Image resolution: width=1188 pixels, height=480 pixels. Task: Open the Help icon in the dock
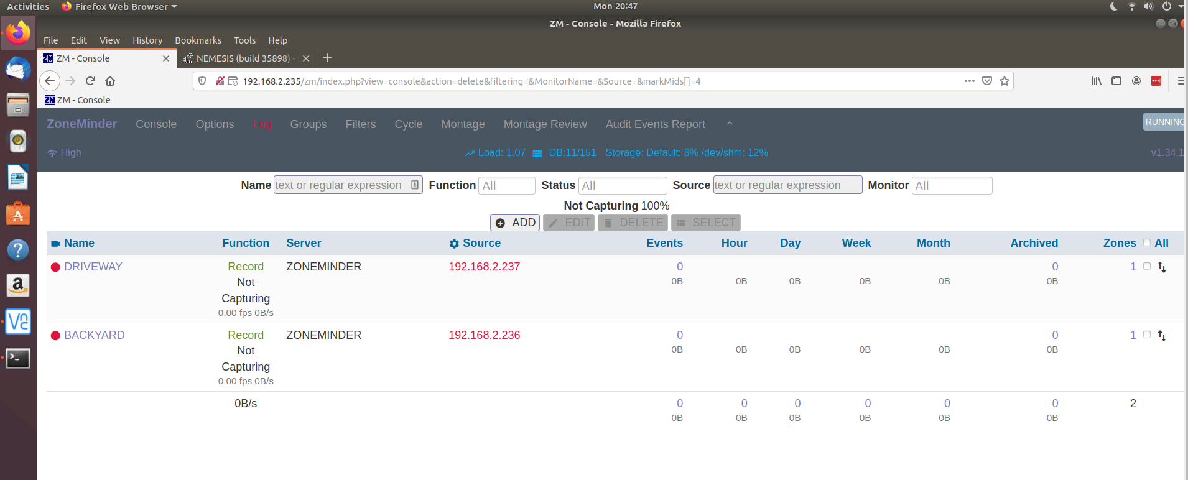point(18,249)
